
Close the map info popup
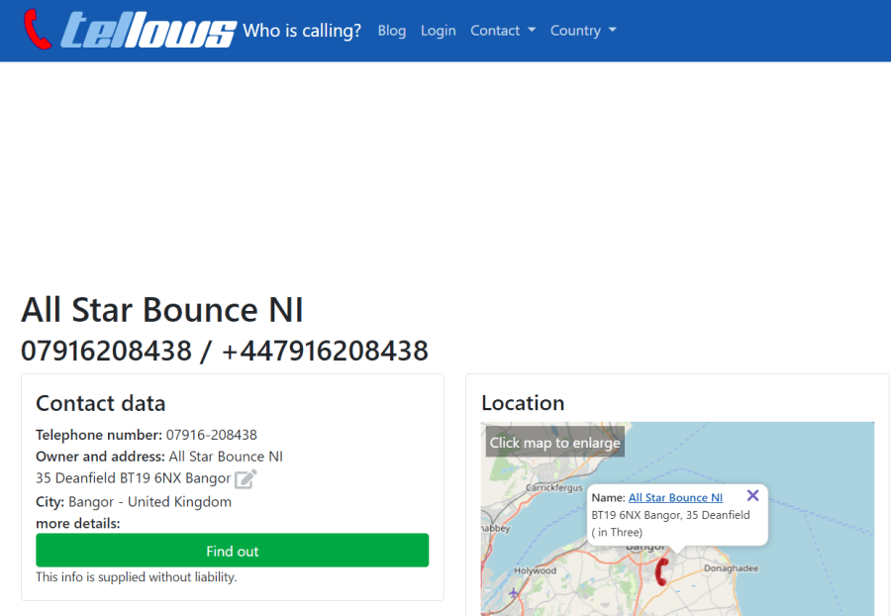752,495
